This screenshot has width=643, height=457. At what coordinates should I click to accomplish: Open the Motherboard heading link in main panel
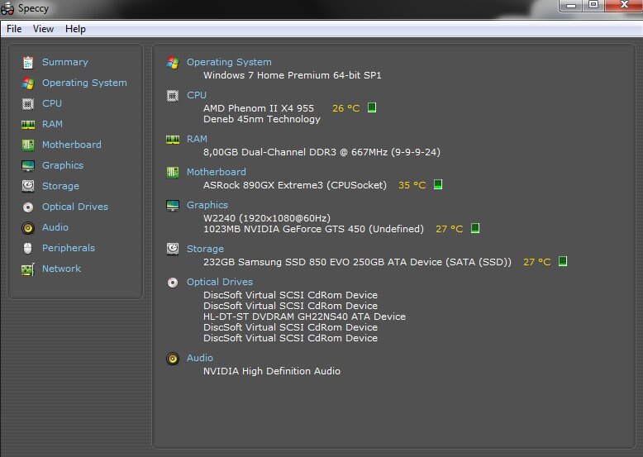point(217,172)
